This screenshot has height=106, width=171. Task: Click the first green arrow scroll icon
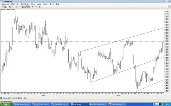(x=20, y=7)
